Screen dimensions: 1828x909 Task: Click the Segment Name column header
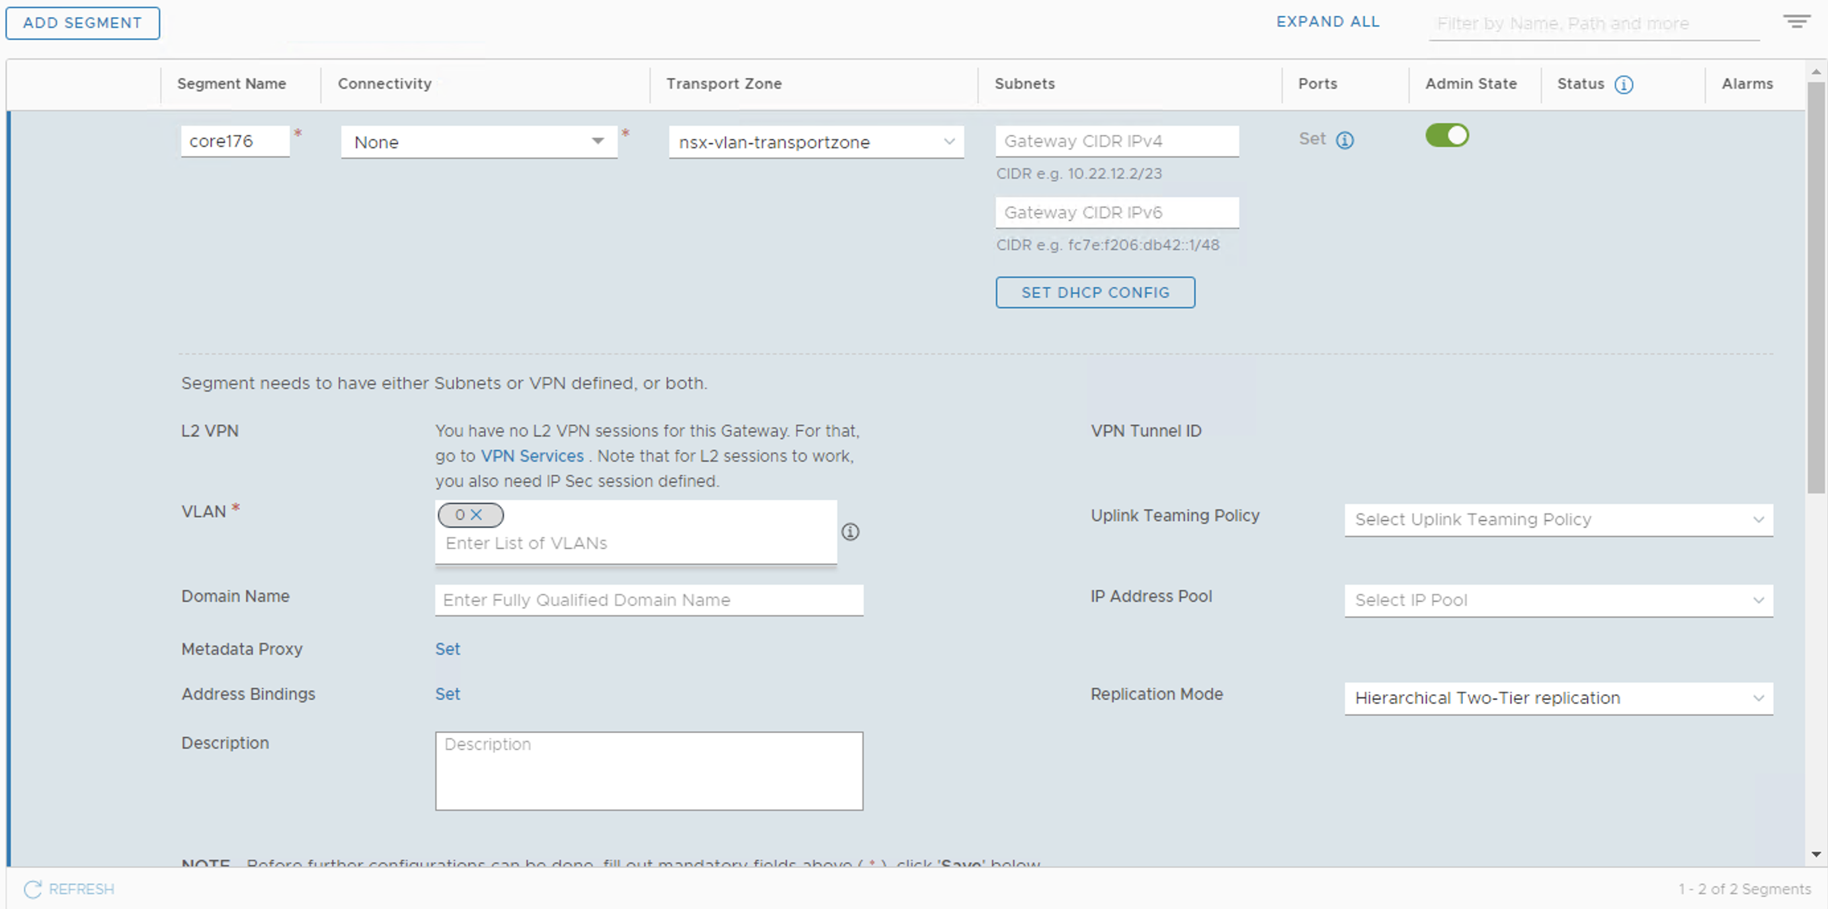(x=231, y=84)
